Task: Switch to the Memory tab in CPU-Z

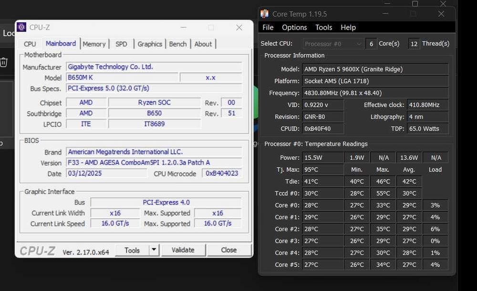Action: (94, 44)
